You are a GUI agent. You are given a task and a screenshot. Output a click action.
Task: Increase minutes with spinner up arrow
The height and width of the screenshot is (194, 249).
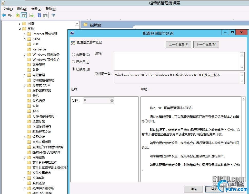click(x=112, y=99)
